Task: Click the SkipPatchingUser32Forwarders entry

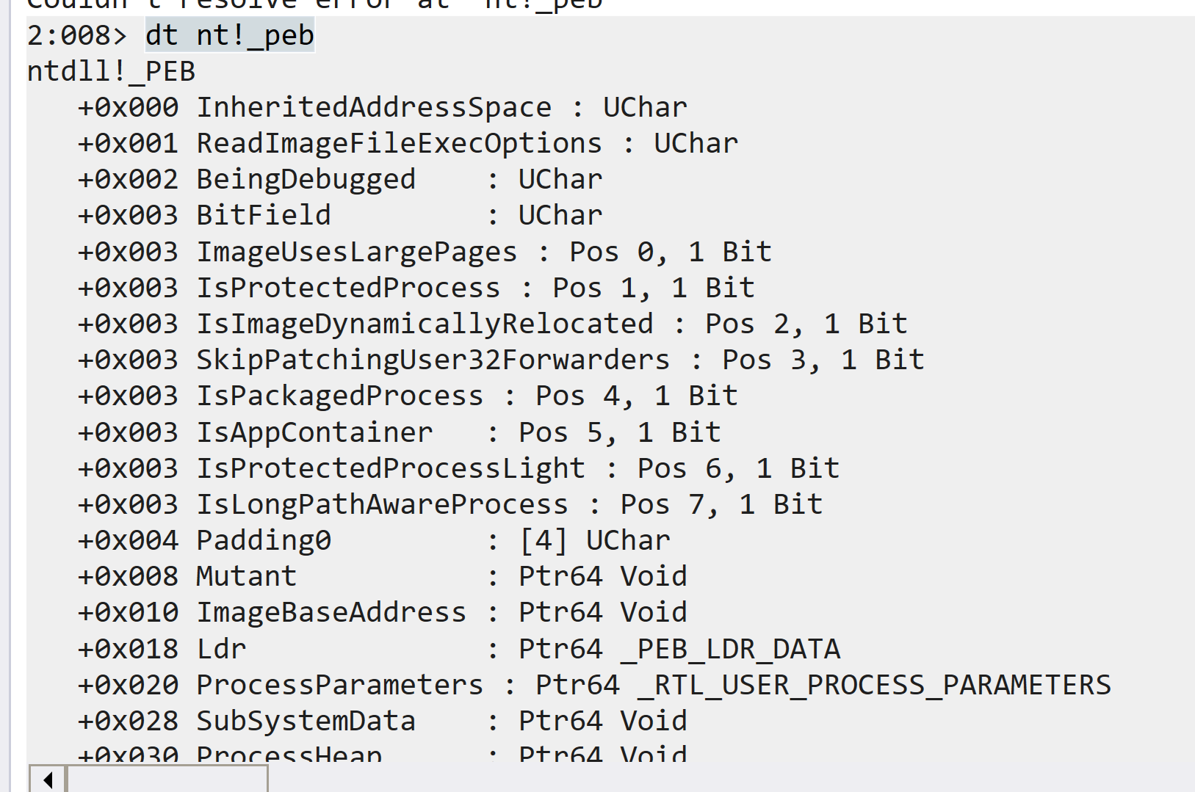Action: click(x=433, y=360)
